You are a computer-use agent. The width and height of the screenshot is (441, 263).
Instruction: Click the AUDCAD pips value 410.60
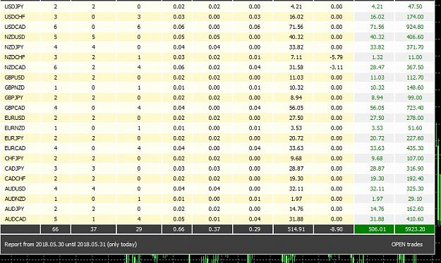(415, 219)
